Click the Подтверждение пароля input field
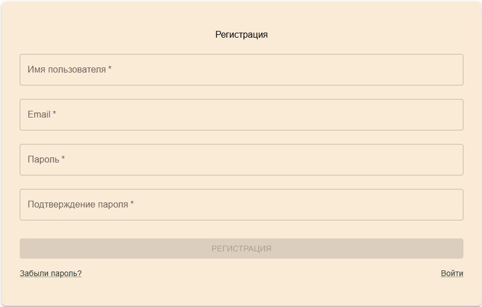This screenshot has width=482, height=307. point(241,205)
